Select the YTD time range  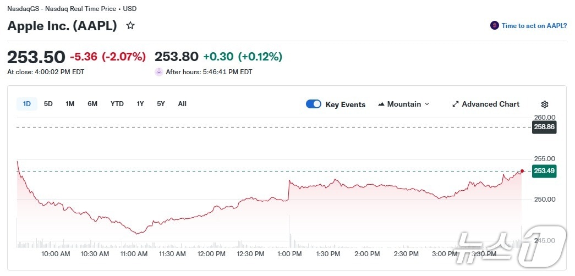pos(117,104)
